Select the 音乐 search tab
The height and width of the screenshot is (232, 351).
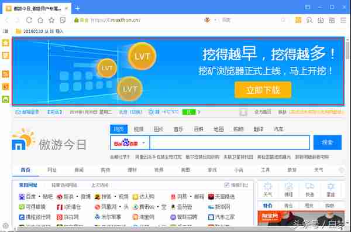pyautogui.click(x=178, y=129)
